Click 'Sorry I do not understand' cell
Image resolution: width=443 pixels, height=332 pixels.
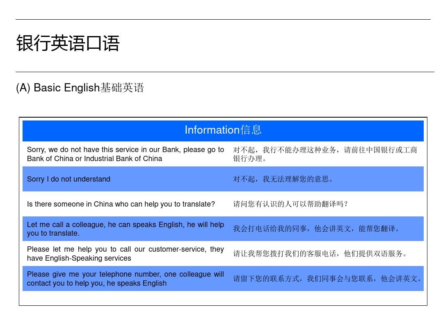tap(69, 179)
